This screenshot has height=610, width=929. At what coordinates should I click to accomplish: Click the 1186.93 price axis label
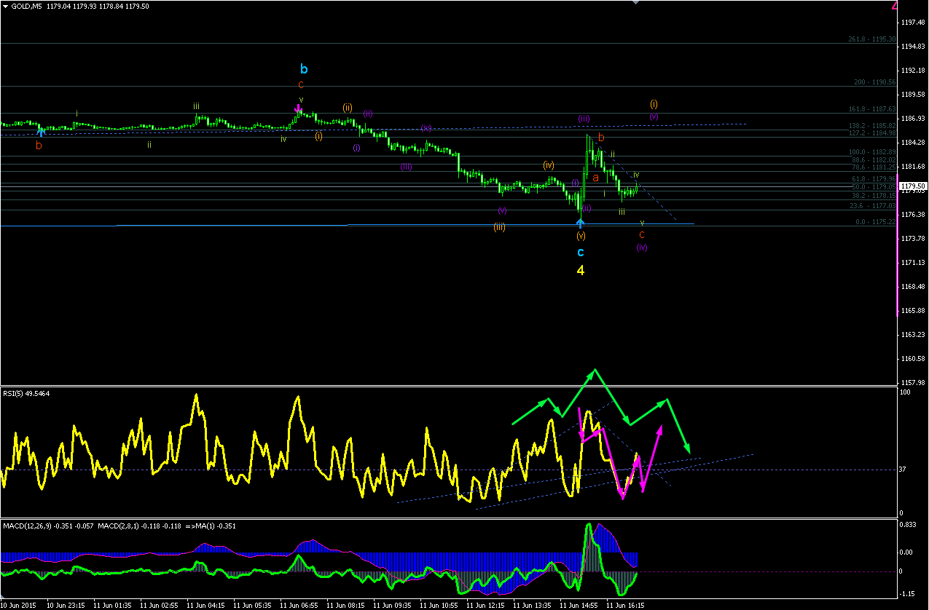click(914, 119)
